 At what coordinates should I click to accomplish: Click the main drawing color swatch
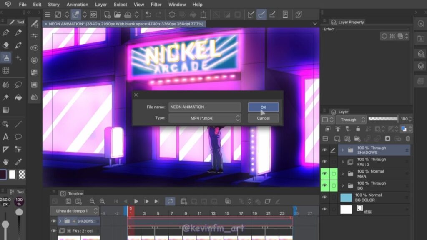tap(3, 175)
